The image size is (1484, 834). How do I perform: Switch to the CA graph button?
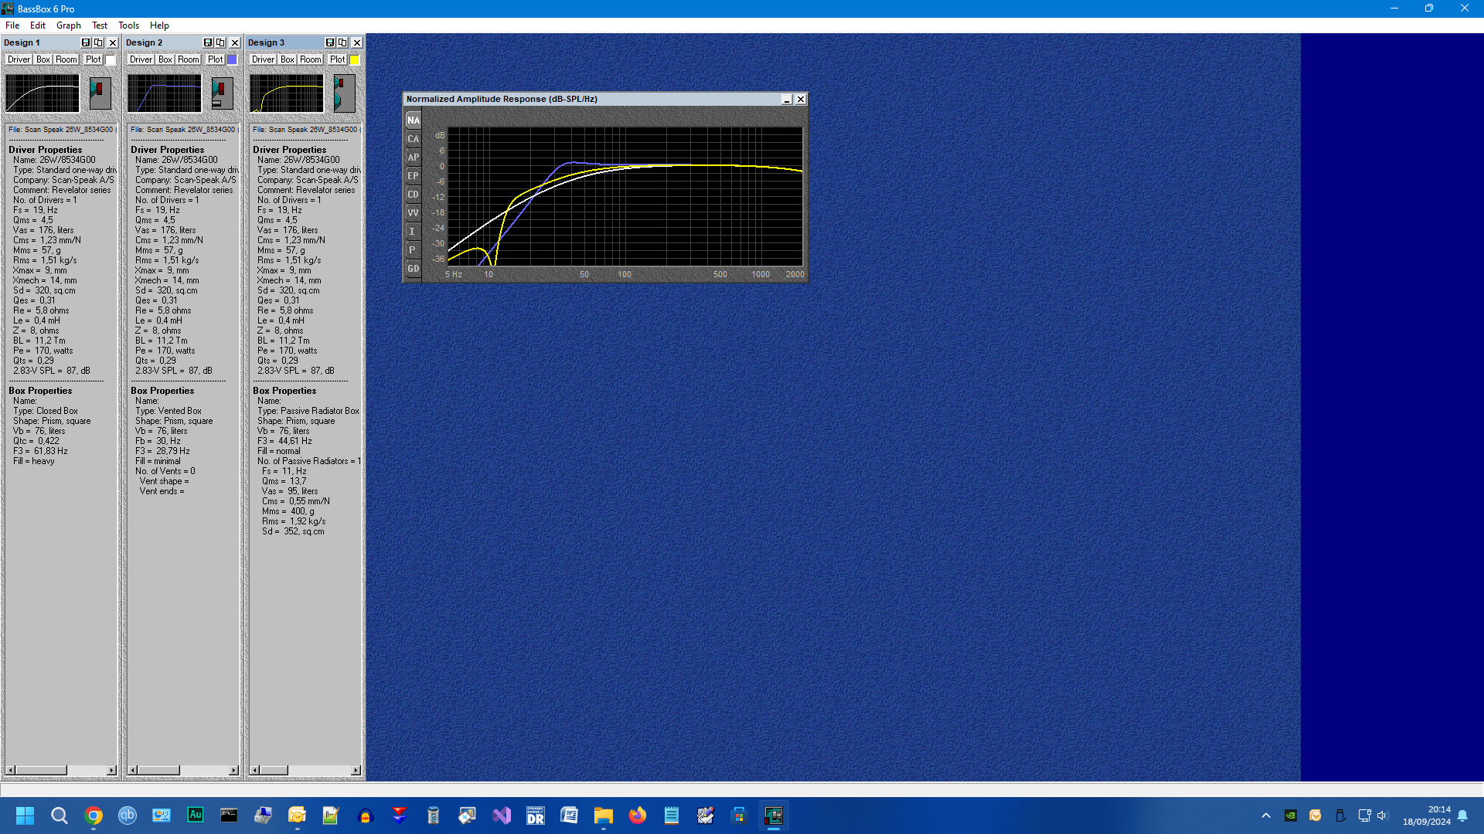pyautogui.click(x=414, y=139)
